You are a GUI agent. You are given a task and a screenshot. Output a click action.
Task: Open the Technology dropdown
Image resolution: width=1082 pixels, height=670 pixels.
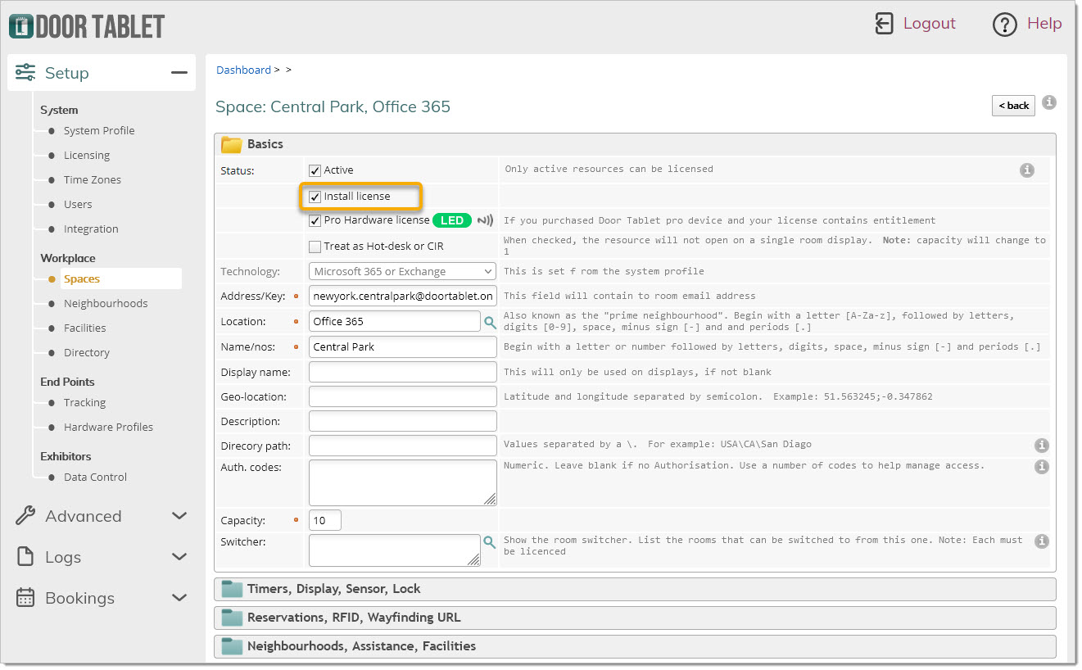403,272
